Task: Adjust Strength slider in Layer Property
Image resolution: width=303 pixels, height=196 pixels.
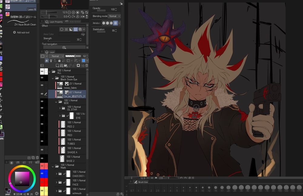Action: tap(59, 41)
